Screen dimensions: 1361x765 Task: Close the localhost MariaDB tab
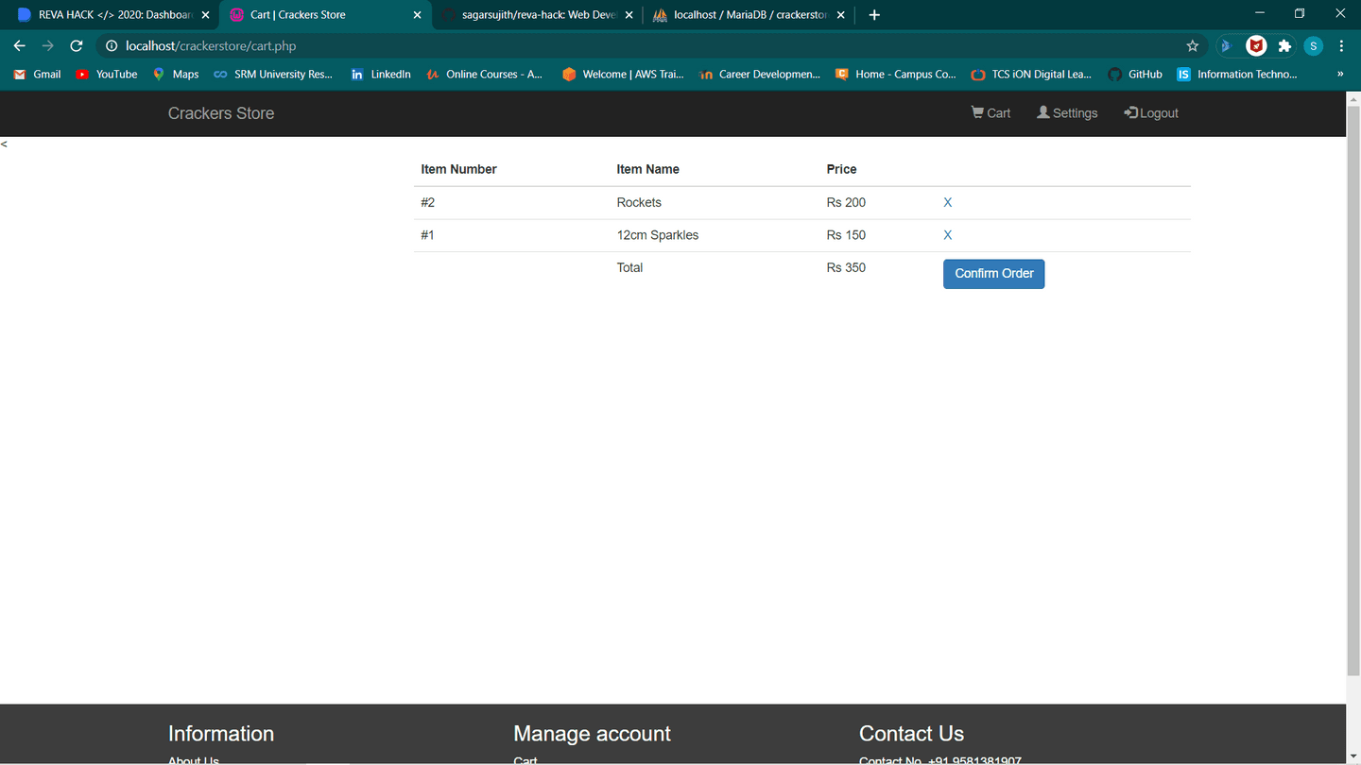[840, 15]
